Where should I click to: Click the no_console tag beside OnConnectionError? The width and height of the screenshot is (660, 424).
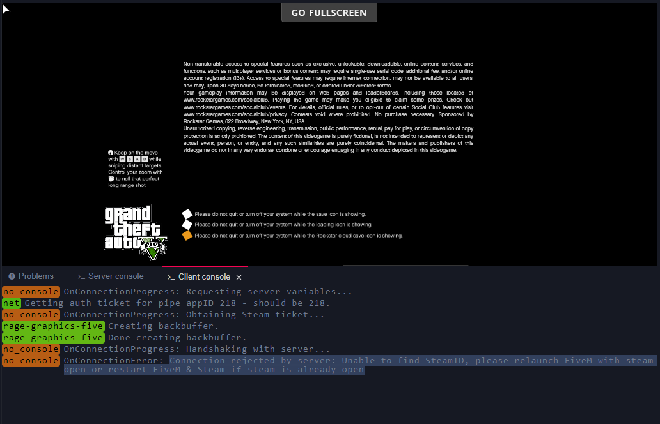pos(31,361)
